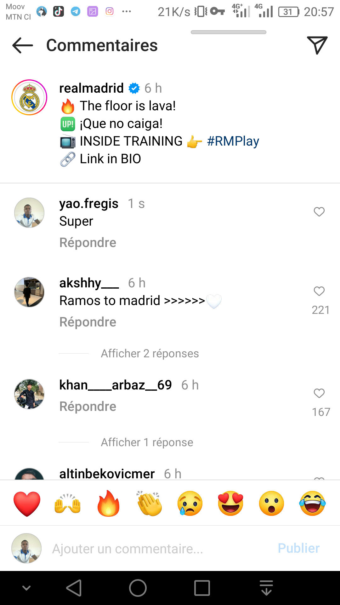Viewport: 340px width, 605px height.
Task: Insert the heart-eyes face emoji
Action: [x=231, y=504]
